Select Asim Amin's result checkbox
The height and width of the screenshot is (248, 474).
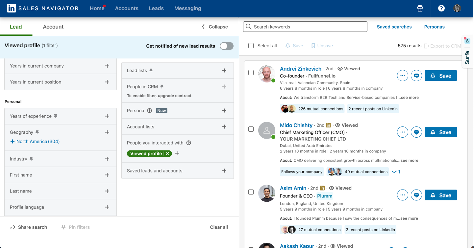251,192
